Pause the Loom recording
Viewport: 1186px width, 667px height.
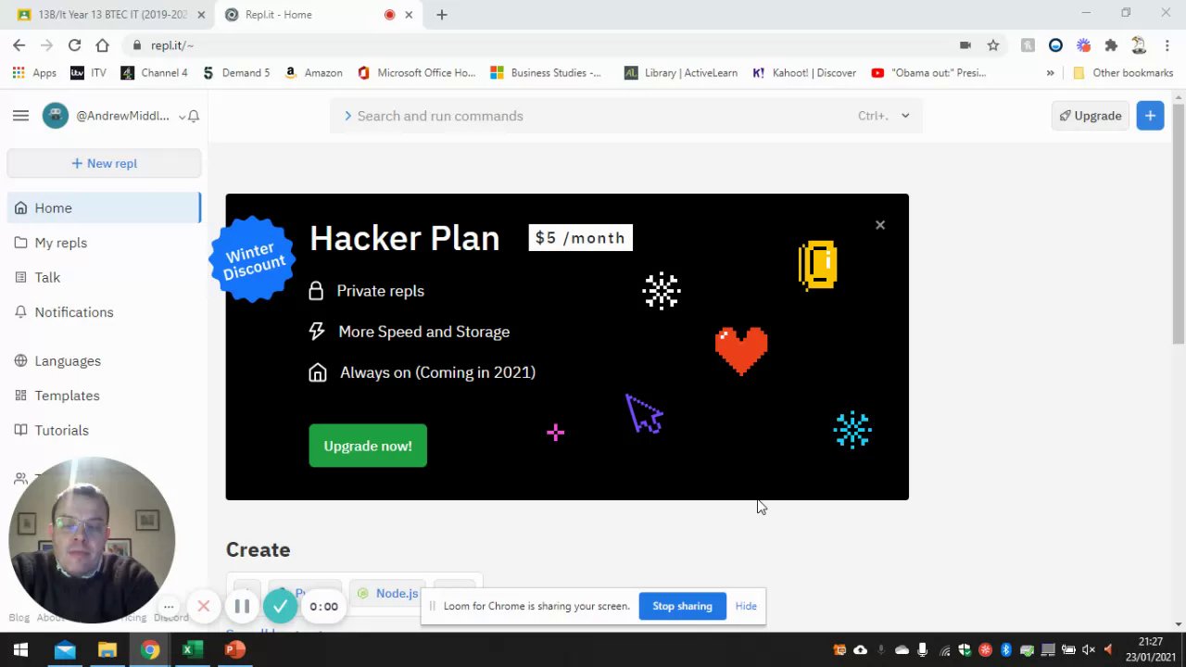242,607
